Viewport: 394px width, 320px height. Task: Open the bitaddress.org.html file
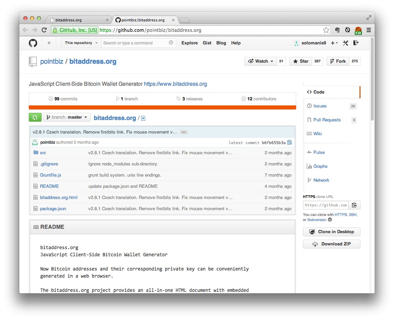click(x=59, y=198)
